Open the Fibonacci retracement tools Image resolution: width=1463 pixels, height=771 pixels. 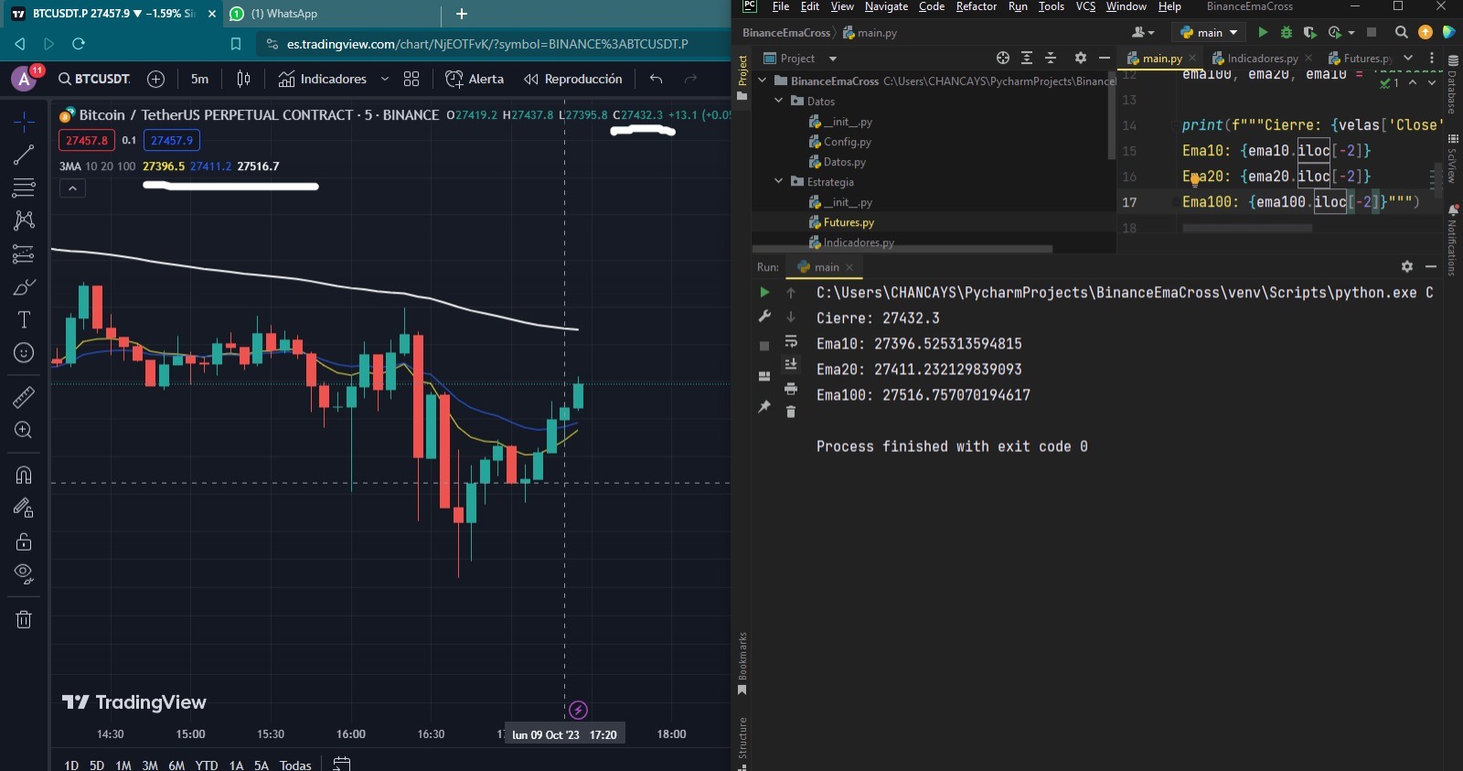[24, 188]
